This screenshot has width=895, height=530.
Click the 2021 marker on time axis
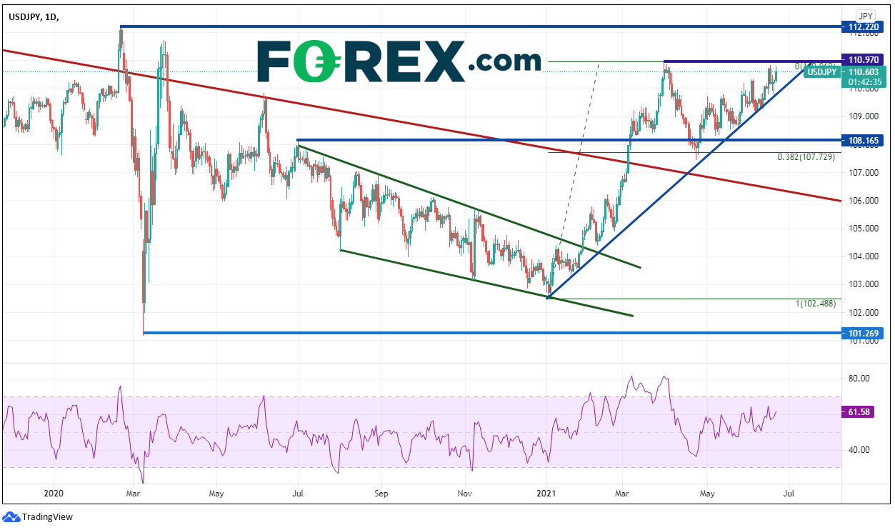[546, 493]
